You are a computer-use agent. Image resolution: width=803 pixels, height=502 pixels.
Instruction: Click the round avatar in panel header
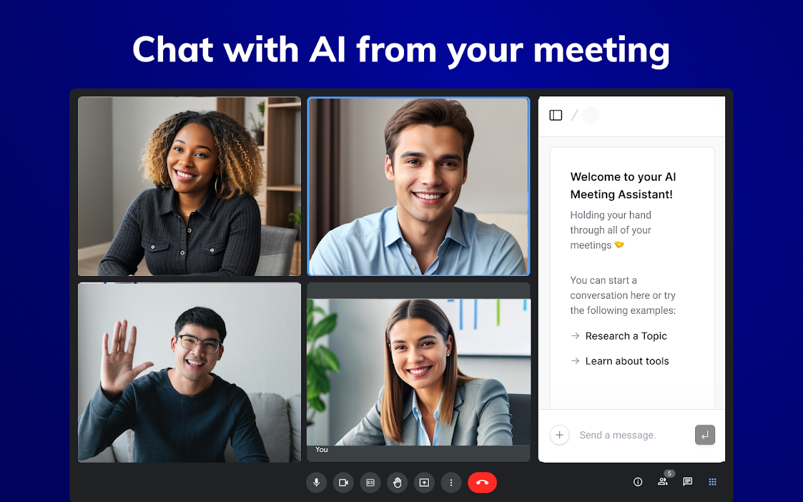(x=591, y=115)
